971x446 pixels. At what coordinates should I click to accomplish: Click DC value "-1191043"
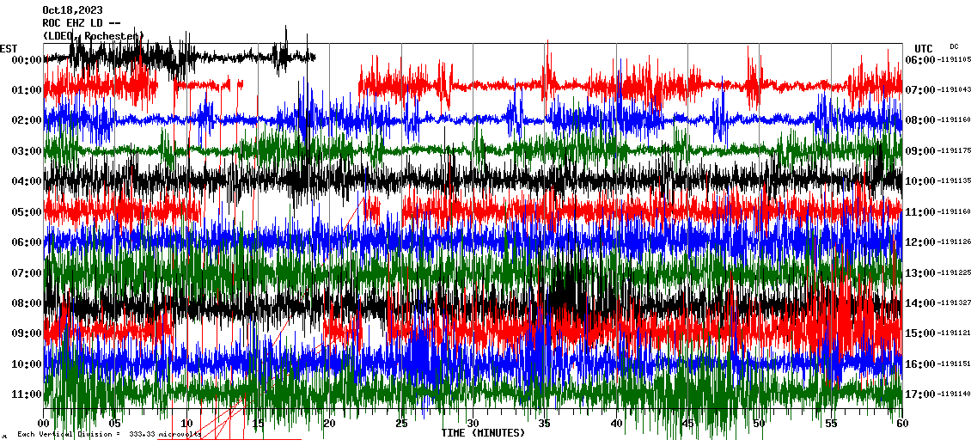[x=953, y=90]
